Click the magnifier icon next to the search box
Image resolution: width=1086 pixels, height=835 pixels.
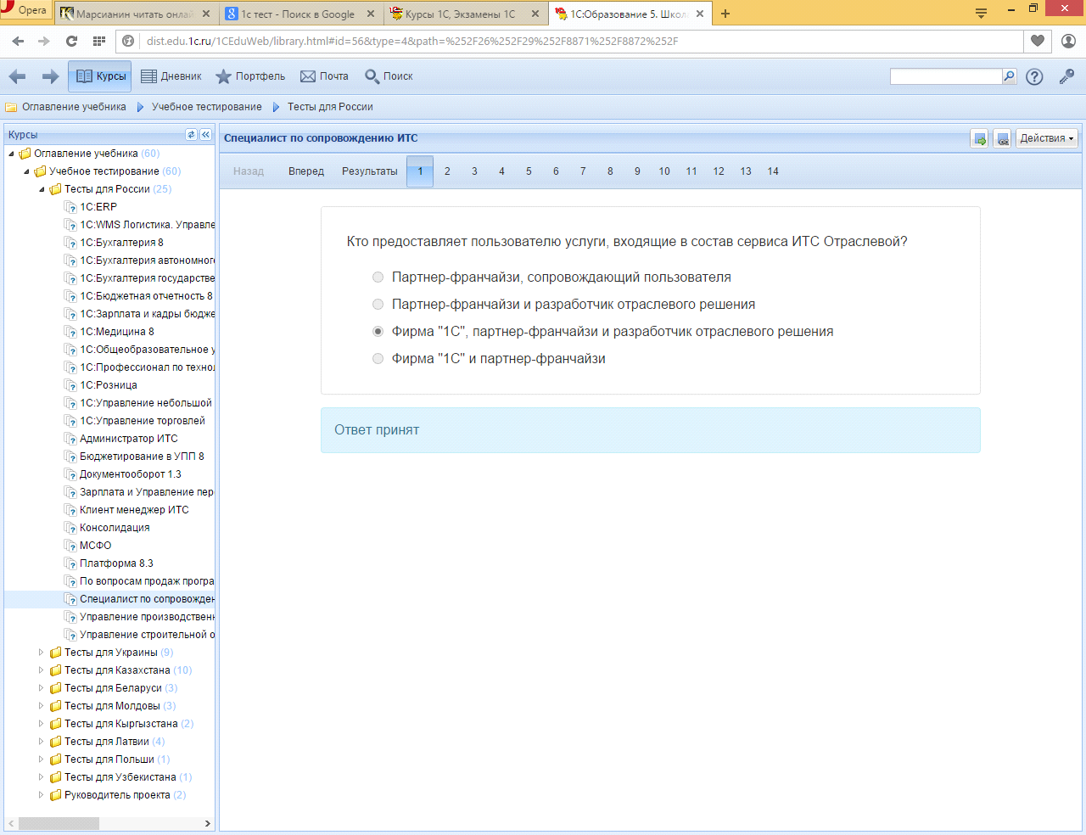tap(1009, 76)
